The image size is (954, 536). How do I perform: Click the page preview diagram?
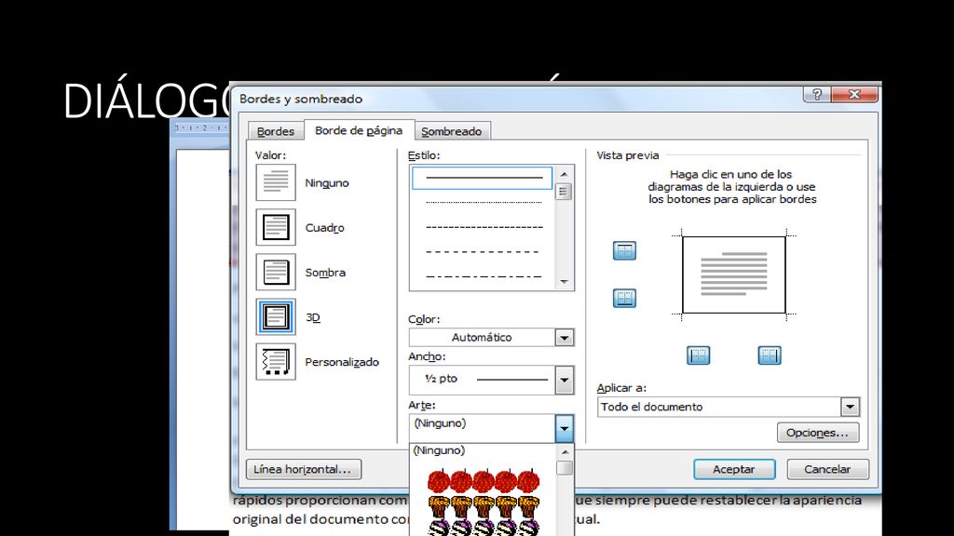[x=734, y=275]
